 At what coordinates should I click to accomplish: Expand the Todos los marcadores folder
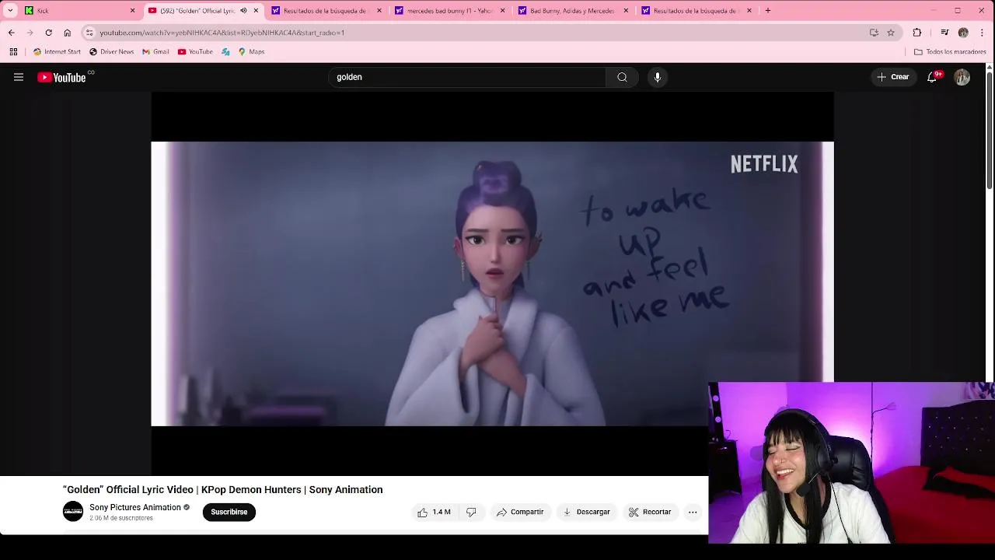coord(950,52)
